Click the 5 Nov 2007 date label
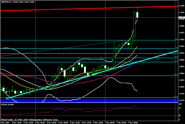Screen dimensions: 185x124 click(x=4, y=123)
